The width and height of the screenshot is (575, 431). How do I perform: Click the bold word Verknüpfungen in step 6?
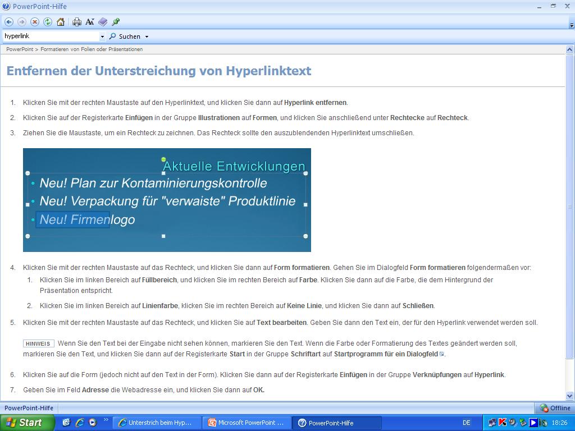437,375
